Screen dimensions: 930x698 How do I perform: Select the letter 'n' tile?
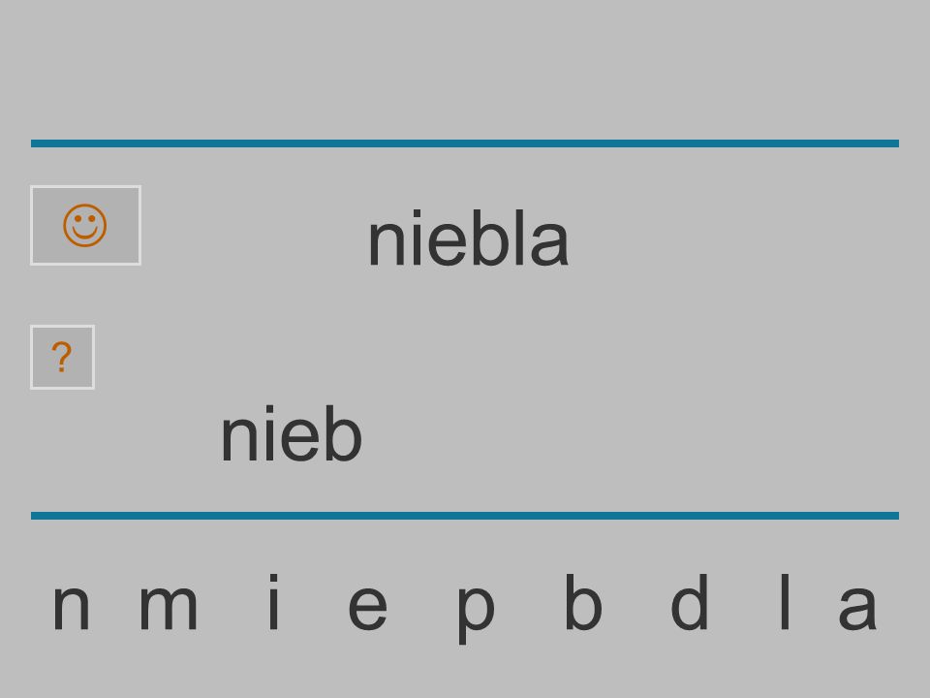71,607
